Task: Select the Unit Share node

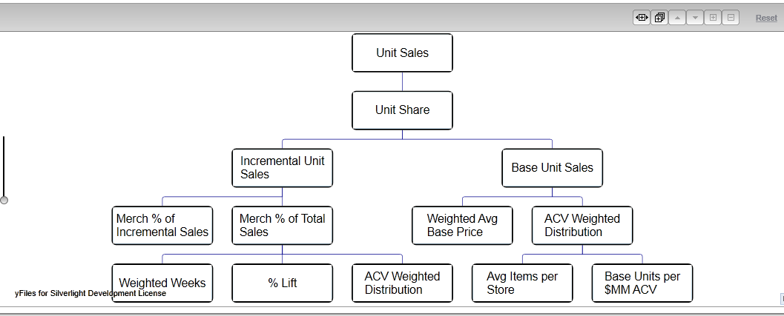Action: click(x=402, y=110)
